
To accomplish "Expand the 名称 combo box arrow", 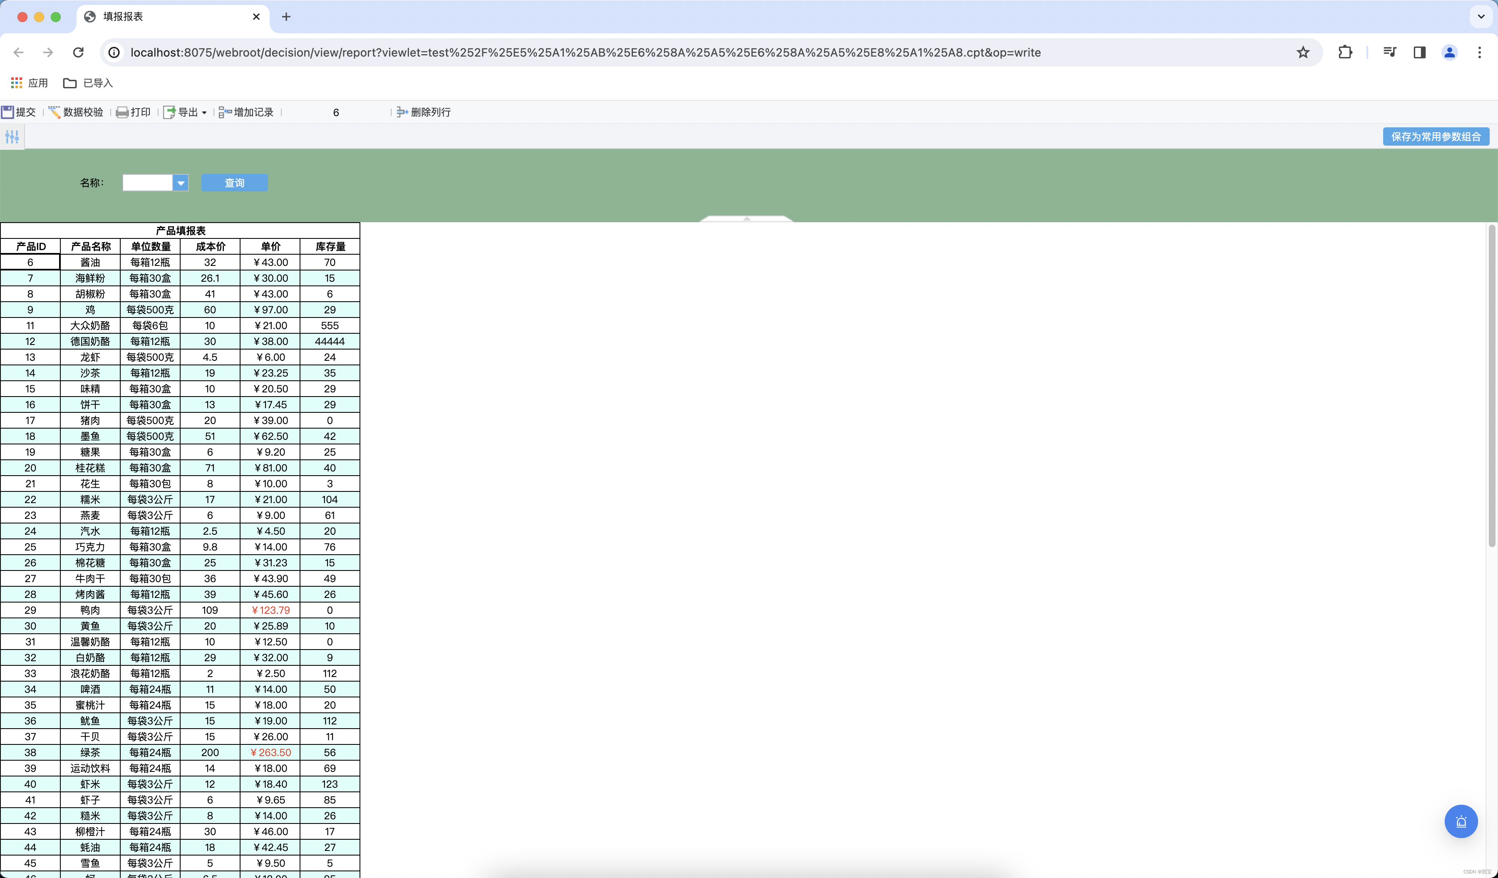I will 181,183.
